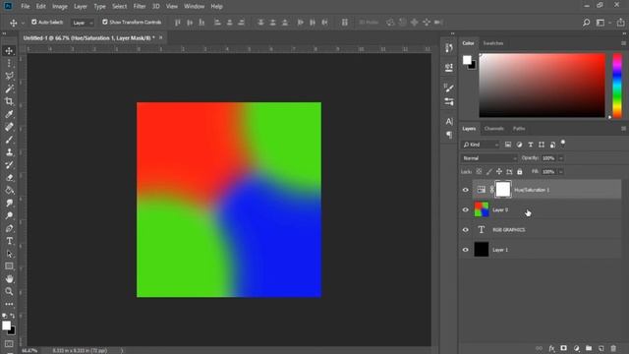Screen dimensions: 629x354
Task: Hide the RGB GRAPHICS text layer
Action: tap(465, 230)
